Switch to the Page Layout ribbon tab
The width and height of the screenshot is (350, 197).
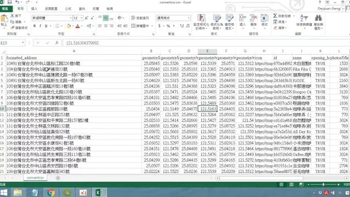tap(51, 9)
